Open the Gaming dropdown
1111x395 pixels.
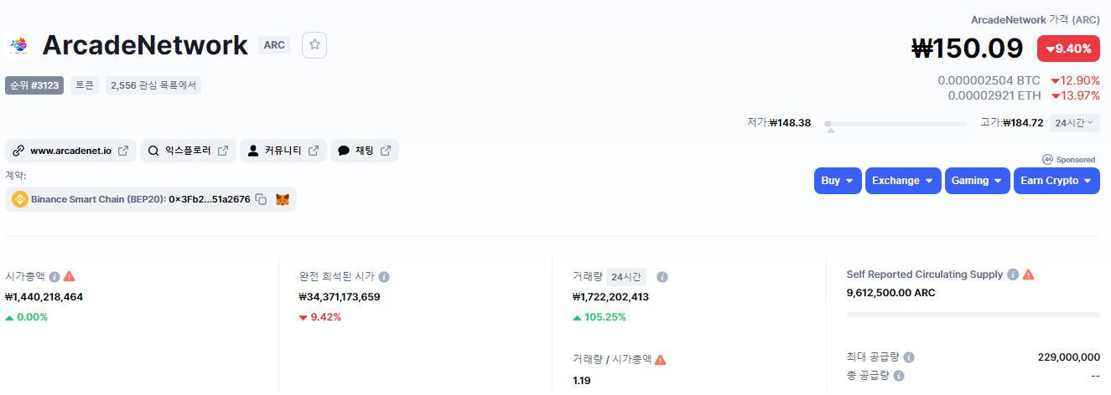978,181
